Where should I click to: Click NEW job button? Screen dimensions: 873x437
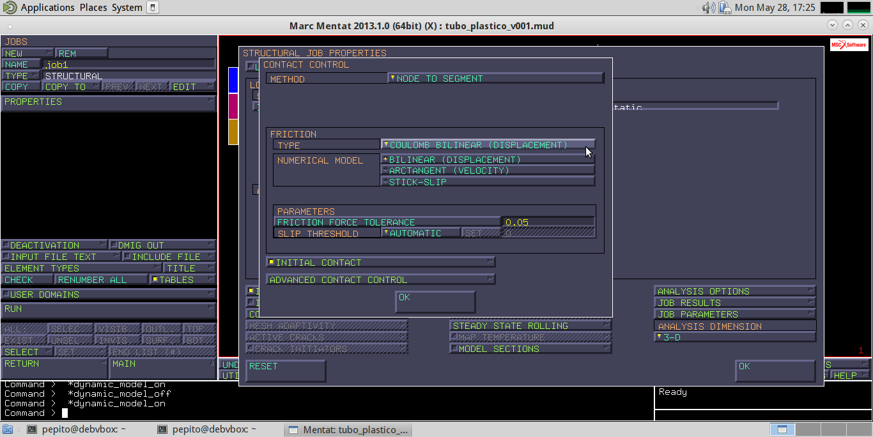tap(27, 54)
